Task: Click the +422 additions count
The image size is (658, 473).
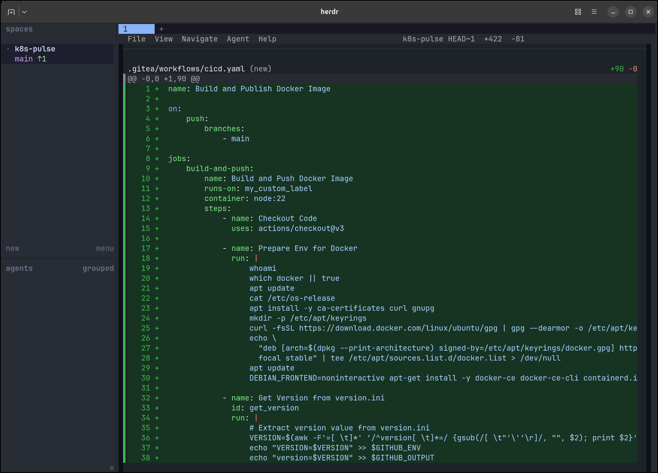Action: (x=493, y=39)
